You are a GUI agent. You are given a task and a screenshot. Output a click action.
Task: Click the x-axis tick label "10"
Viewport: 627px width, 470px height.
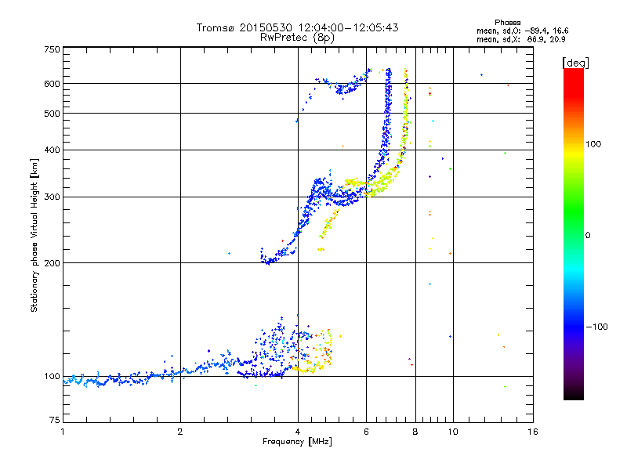tap(453, 432)
